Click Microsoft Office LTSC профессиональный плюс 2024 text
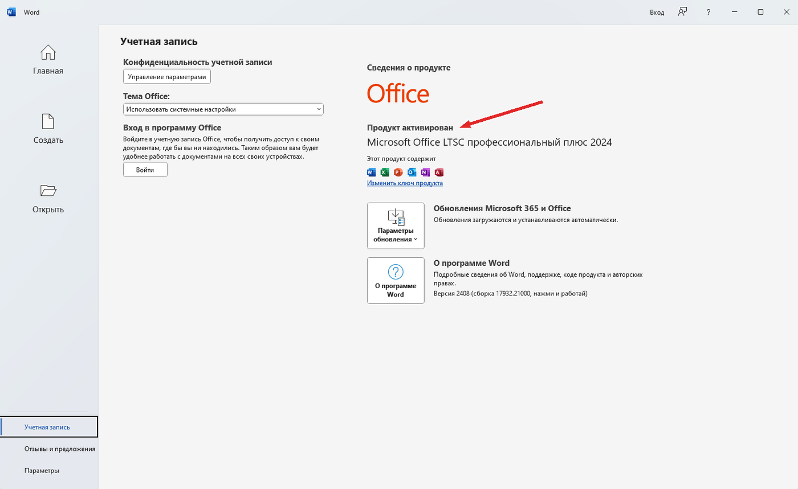This screenshot has width=798, height=489. (x=490, y=142)
